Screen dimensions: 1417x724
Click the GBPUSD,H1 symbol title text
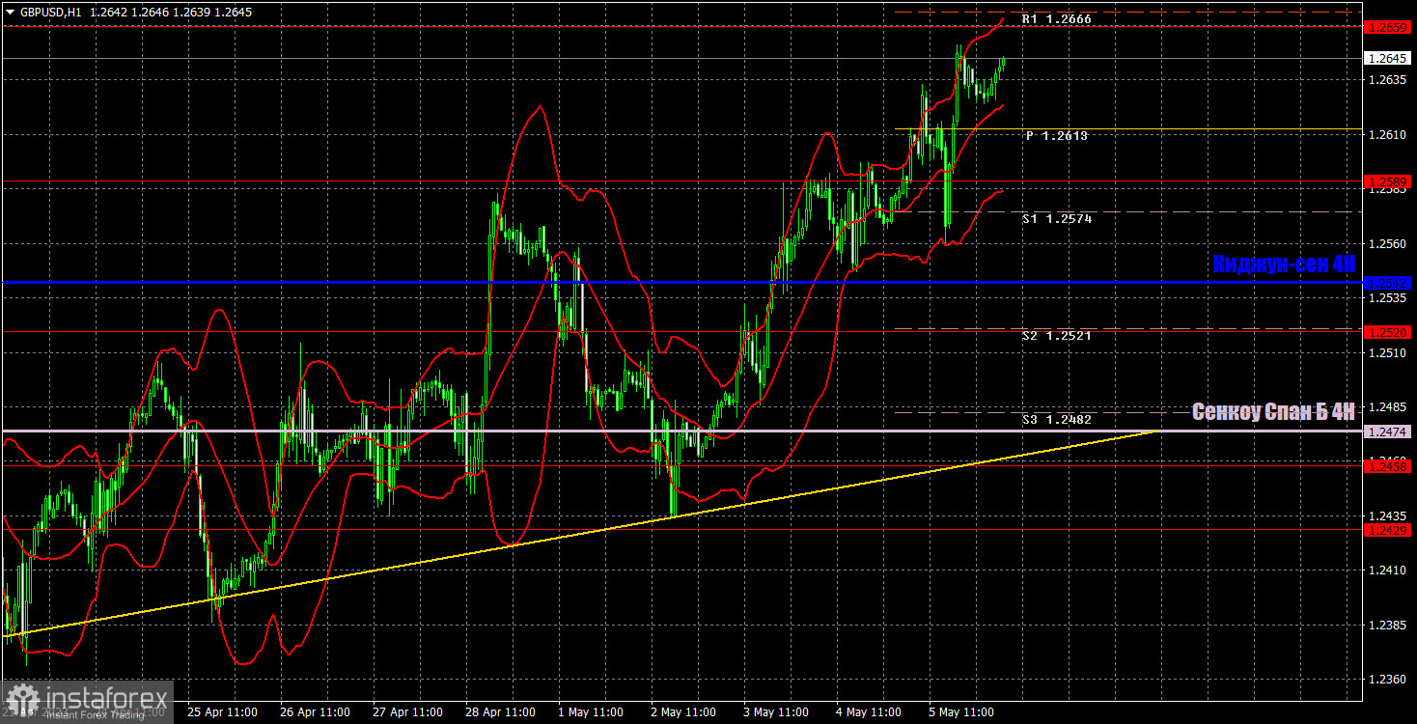tap(50, 14)
